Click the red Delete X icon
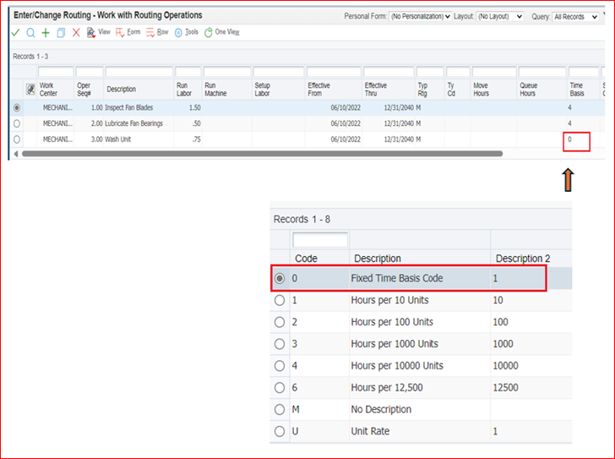Image resolution: width=615 pixels, height=459 pixels. point(76,33)
